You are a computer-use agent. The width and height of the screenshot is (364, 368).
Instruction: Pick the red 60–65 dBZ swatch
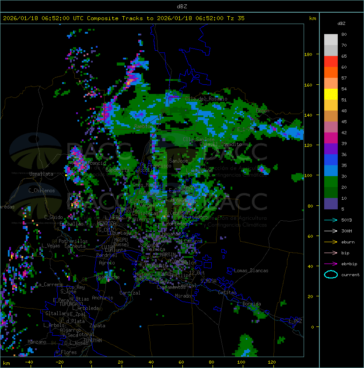(x=331, y=62)
